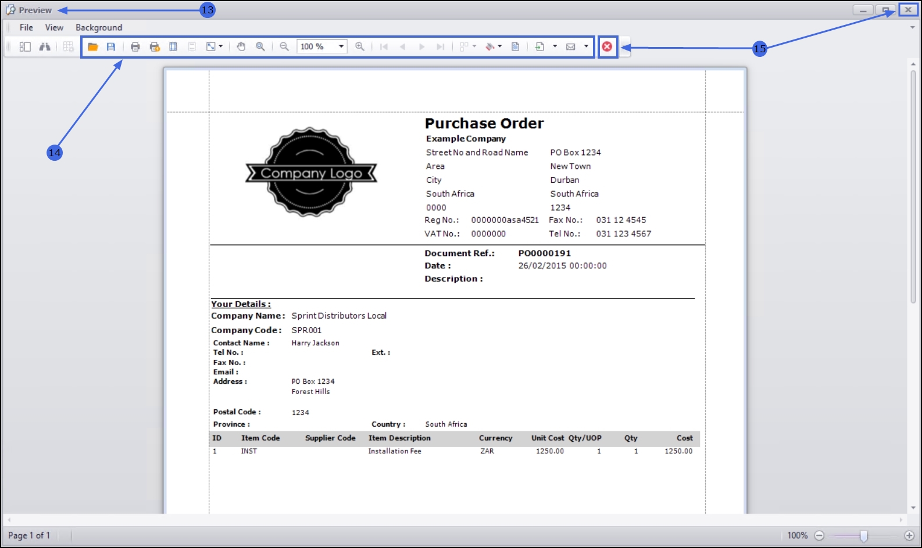The image size is (922, 548).
Task: Open Page Setup icon
Action: coord(173,47)
